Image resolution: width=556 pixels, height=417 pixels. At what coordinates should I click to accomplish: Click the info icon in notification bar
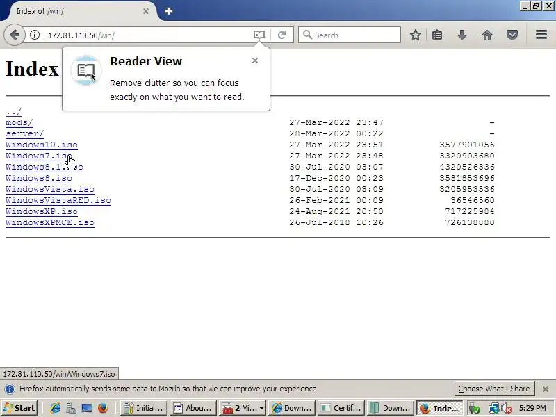tap(10, 389)
